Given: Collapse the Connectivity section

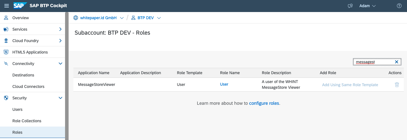Looking at the screenshot, I should pyautogui.click(x=60, y=64).
